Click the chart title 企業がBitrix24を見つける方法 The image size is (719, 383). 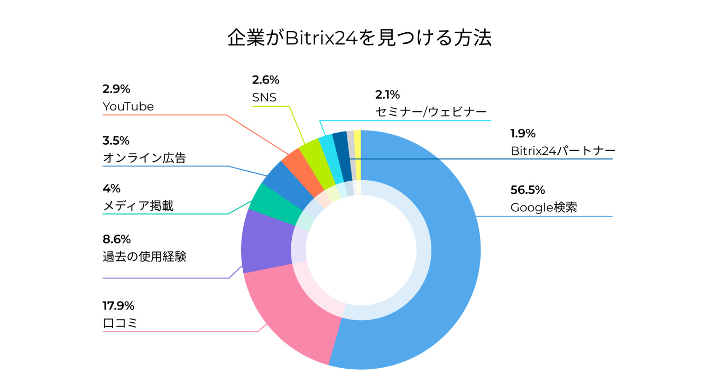point(359,38)
